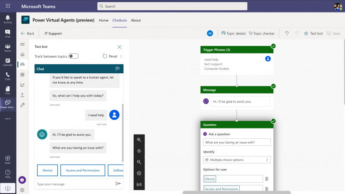Choose the Device option in chat
Screen dimensions: 345x194
(x=47, y=170)
